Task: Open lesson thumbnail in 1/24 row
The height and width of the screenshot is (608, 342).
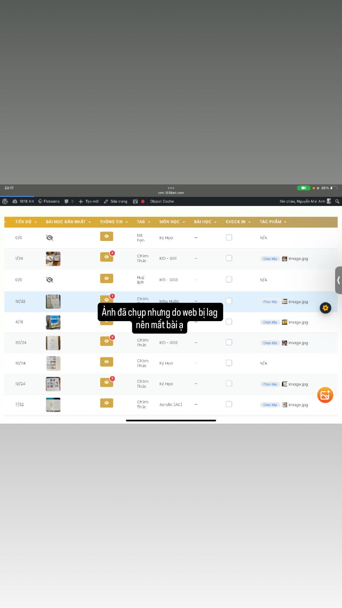Action: tap(53, 259)
